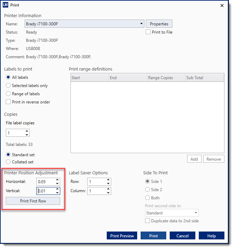
Task: Click the Vertical adjustment input field
Action: [46, 191]
